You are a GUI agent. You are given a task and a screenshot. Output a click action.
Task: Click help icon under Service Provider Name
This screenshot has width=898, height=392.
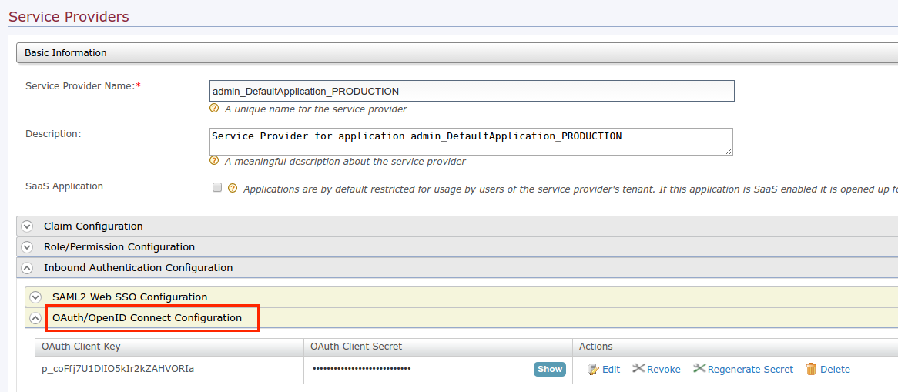pos(215,109)
